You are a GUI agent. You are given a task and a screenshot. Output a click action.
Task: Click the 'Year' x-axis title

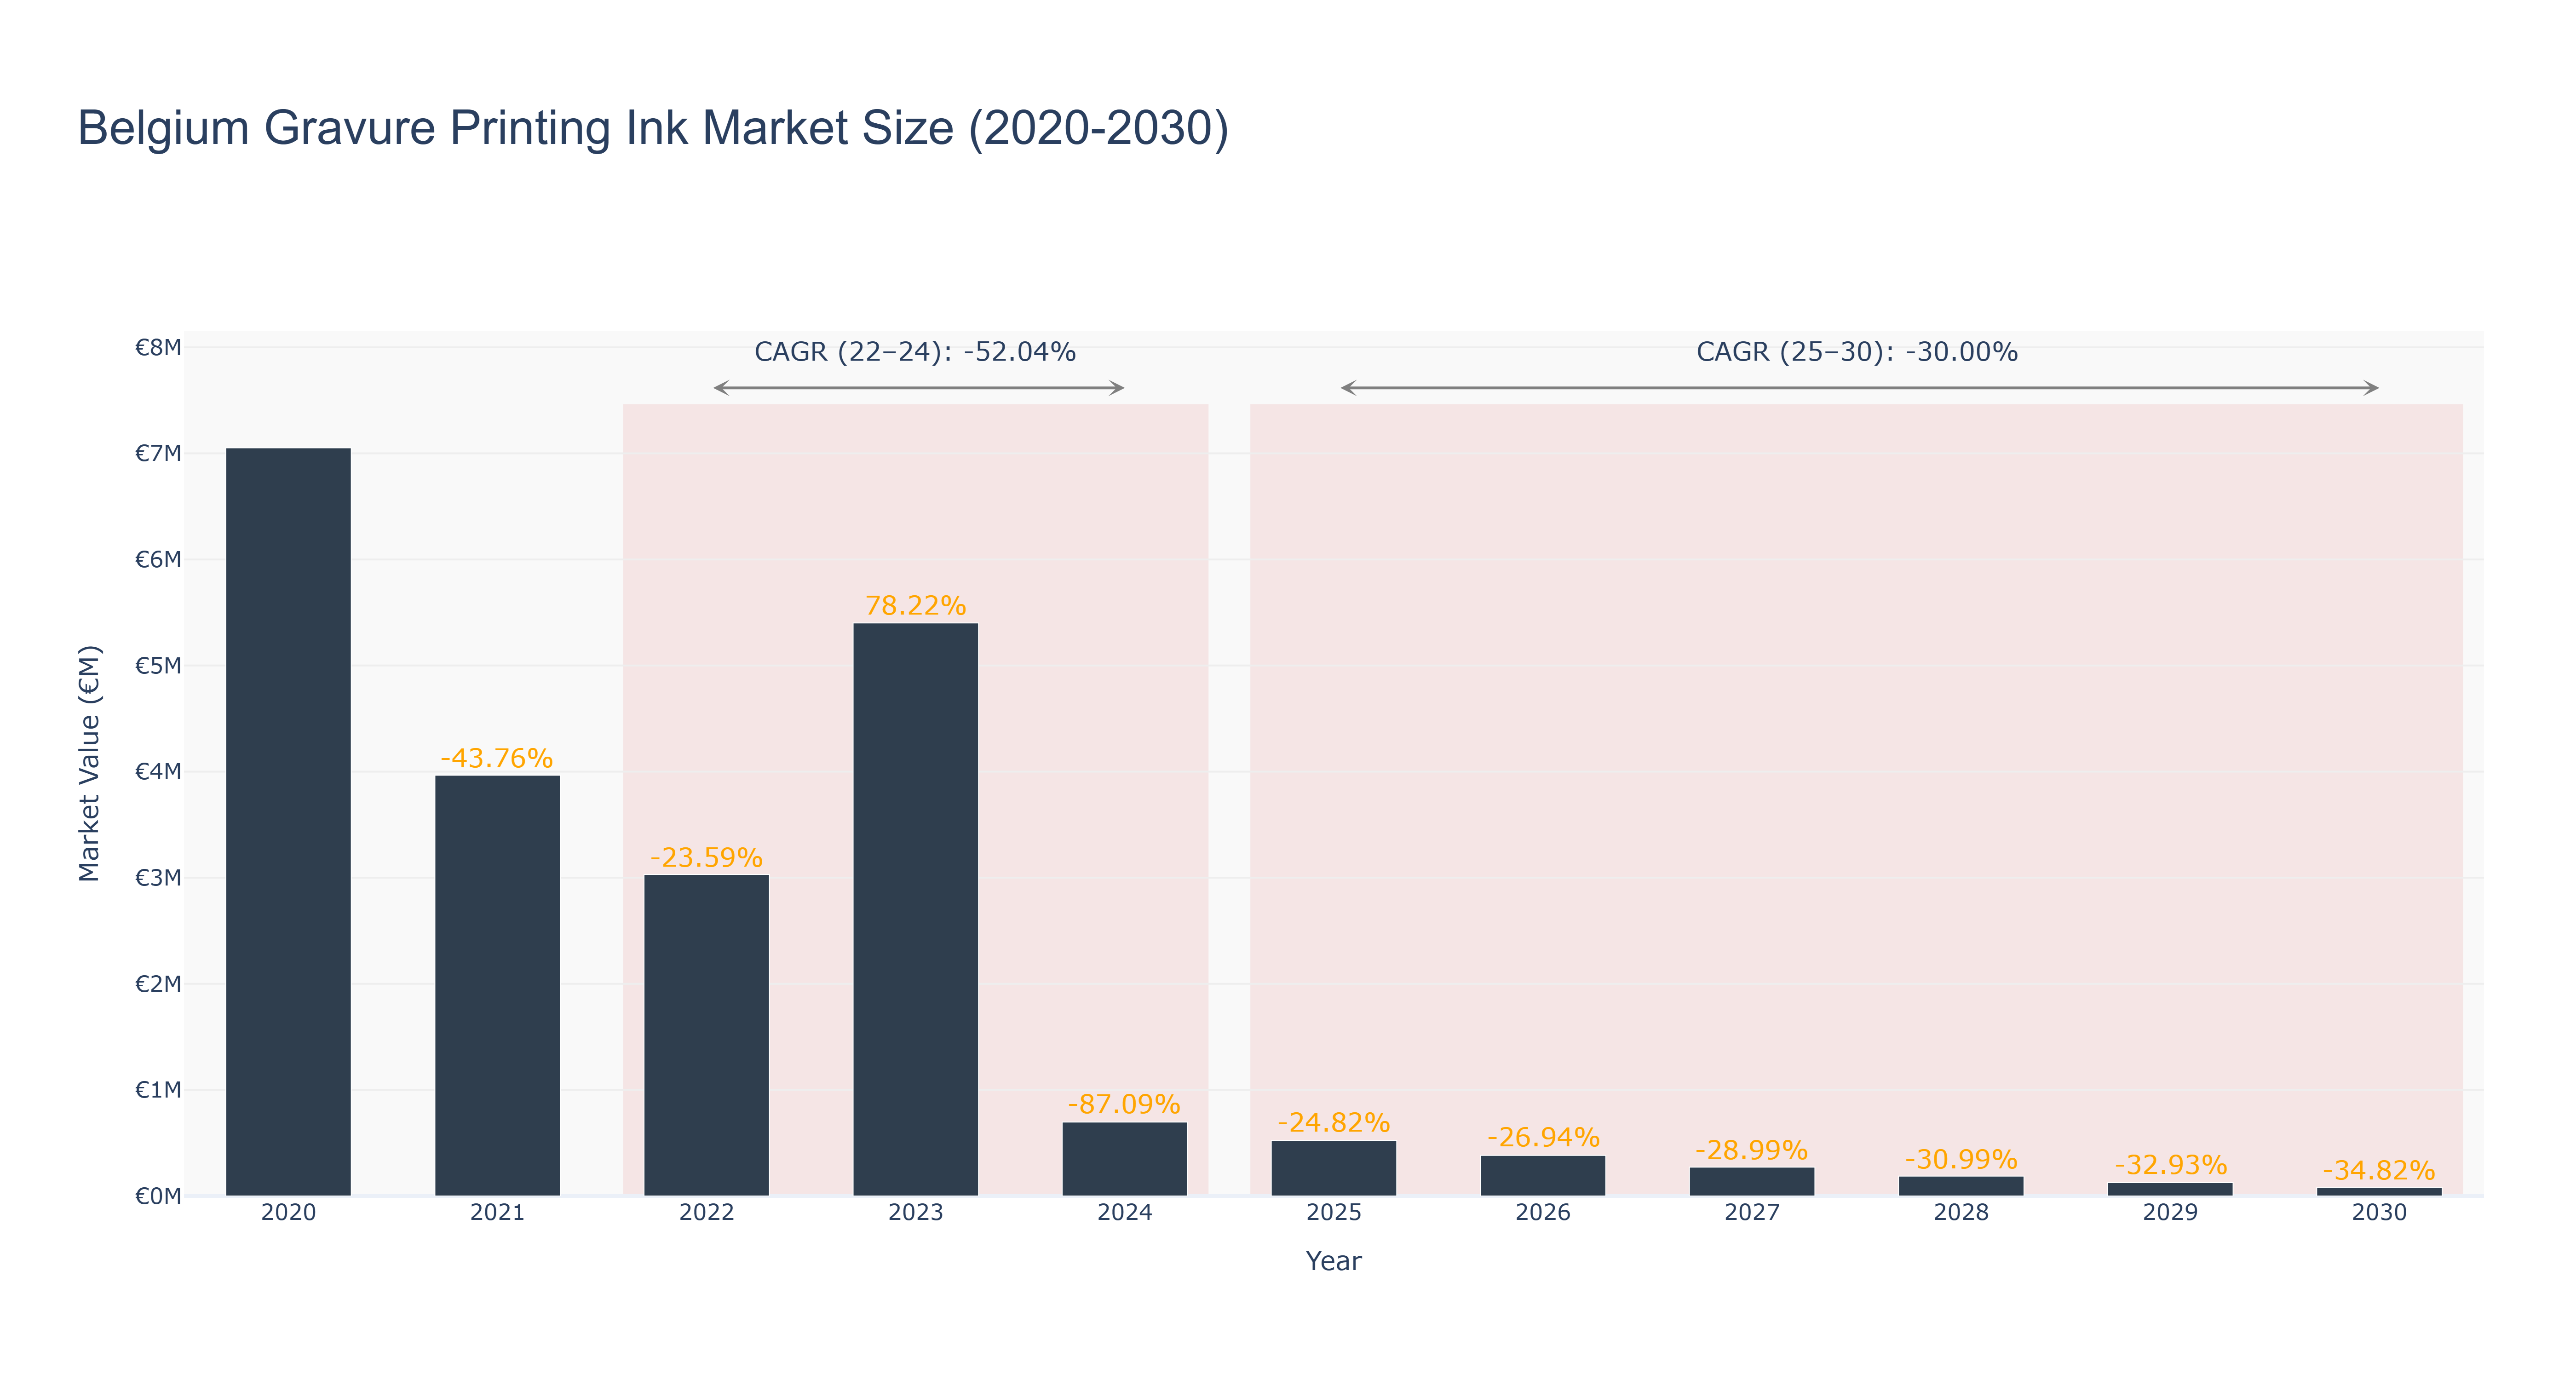click(x=1333, y=1261)
